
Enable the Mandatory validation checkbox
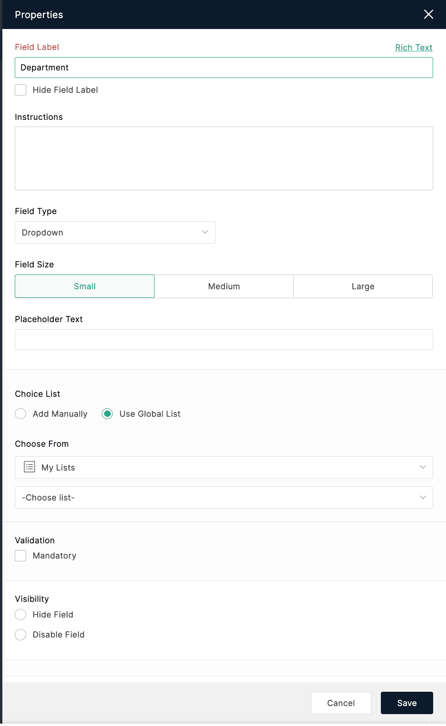[x=20, y=556]
